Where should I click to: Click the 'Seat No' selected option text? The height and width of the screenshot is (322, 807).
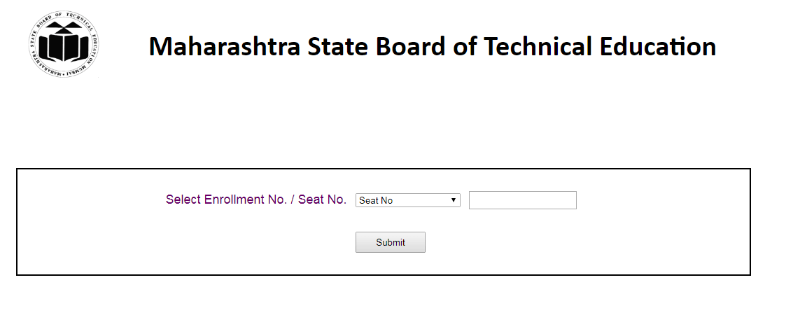(x=376, y=201)
